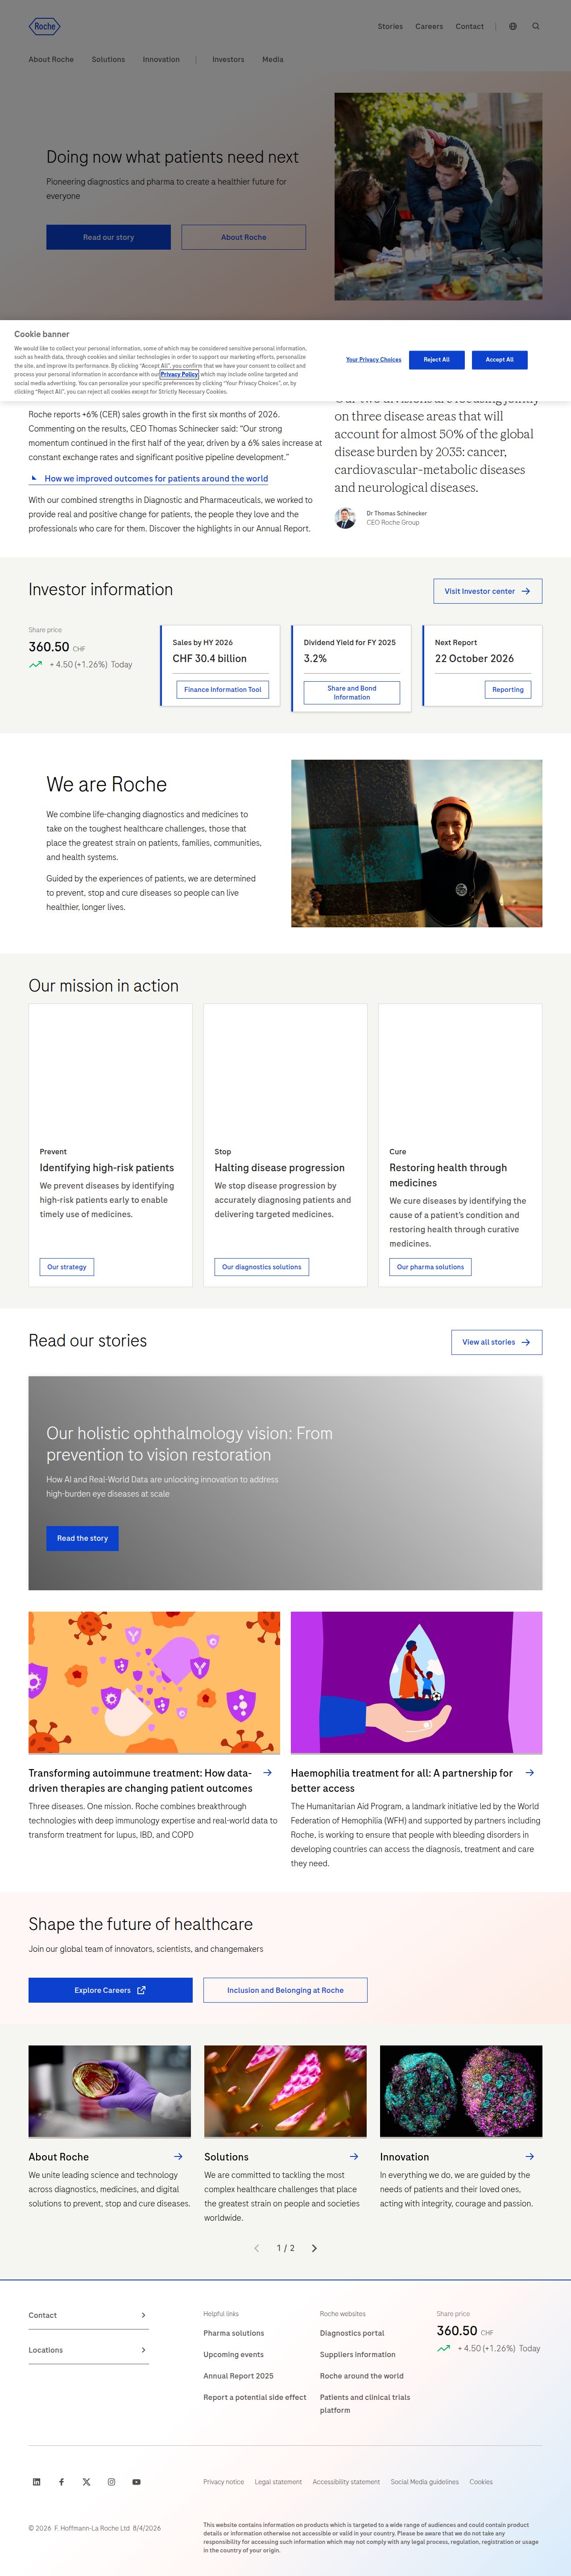
Task: Click the Explore Careers button
Action: click(x=110, y=1990)
